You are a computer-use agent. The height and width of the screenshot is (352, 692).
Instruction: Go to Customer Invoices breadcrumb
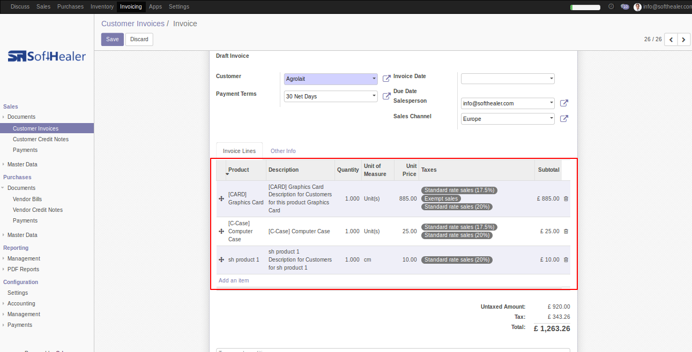point(133,24)
